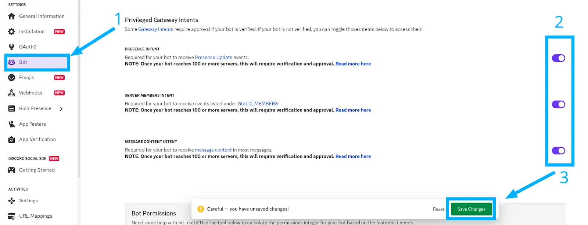Click the App Verification clipboard icon

(x=12, y=140)
